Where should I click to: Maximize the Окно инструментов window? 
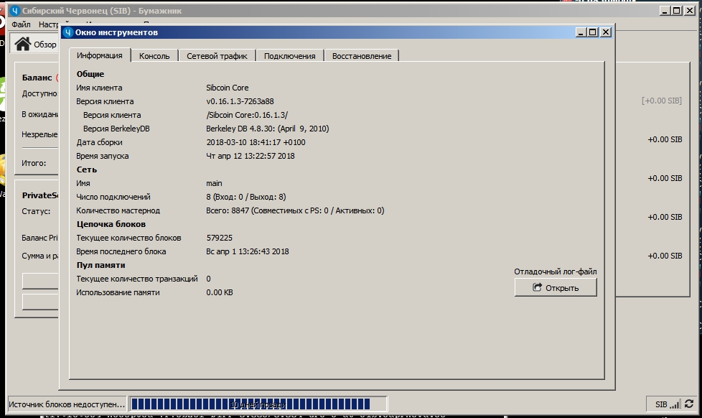tap(593, 32)
